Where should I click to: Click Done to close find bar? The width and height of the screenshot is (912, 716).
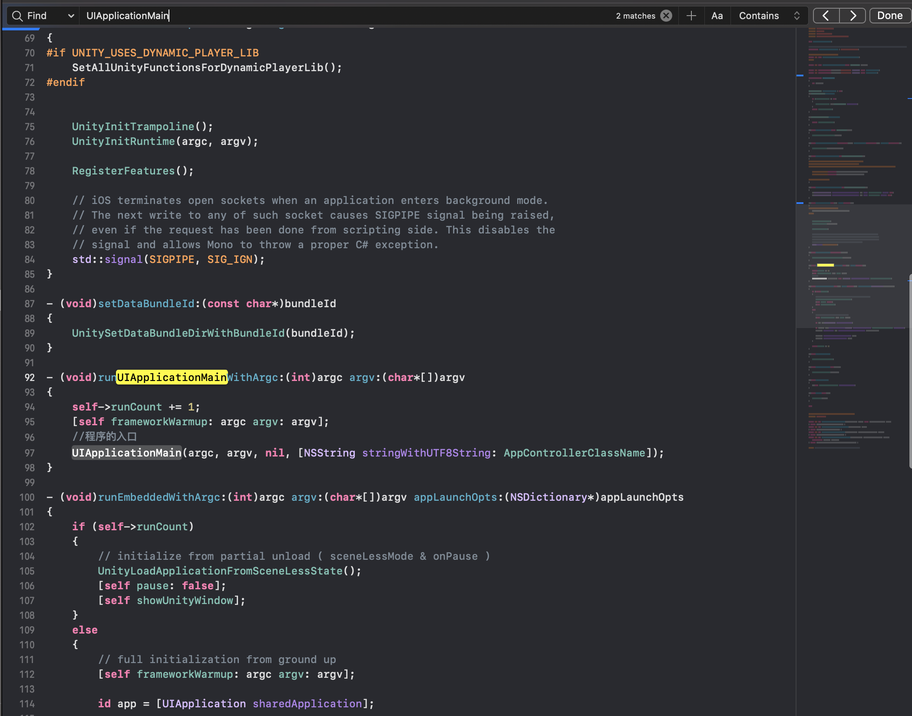pos(890,16)
